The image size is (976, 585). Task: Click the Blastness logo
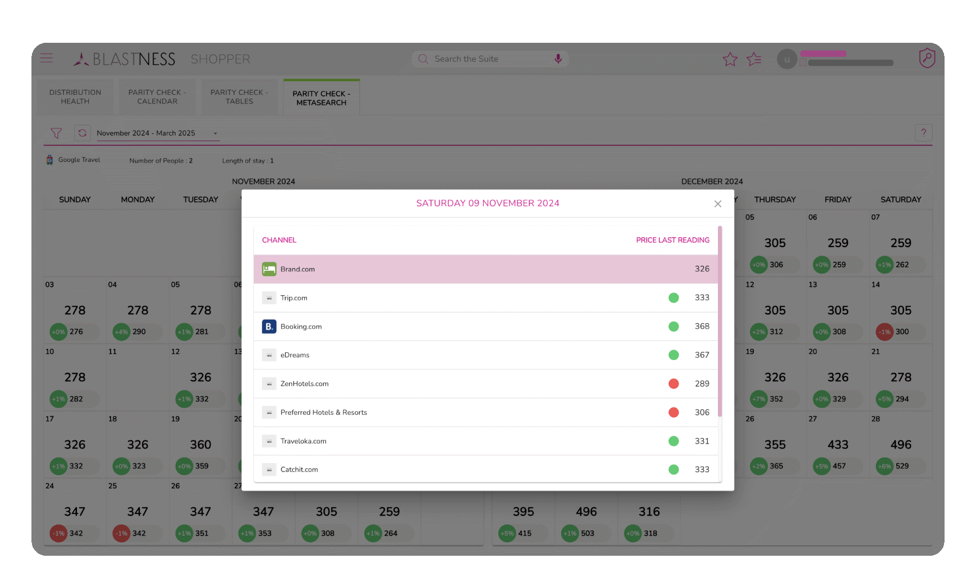point(124,59)
